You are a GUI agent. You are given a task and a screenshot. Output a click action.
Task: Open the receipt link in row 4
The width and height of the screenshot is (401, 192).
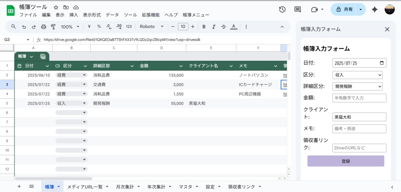pyautogui.click(x=285, y=94)
